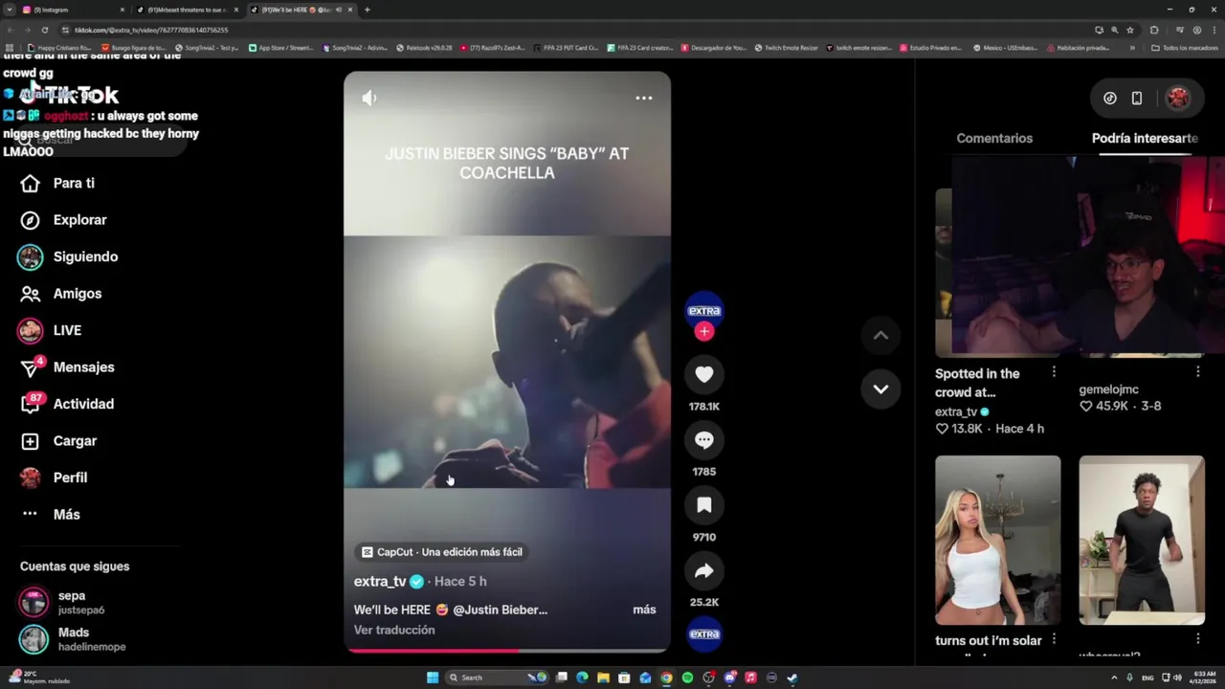
Task: Open Spotify from the Windows taskbar
Action: pos(687,678)
